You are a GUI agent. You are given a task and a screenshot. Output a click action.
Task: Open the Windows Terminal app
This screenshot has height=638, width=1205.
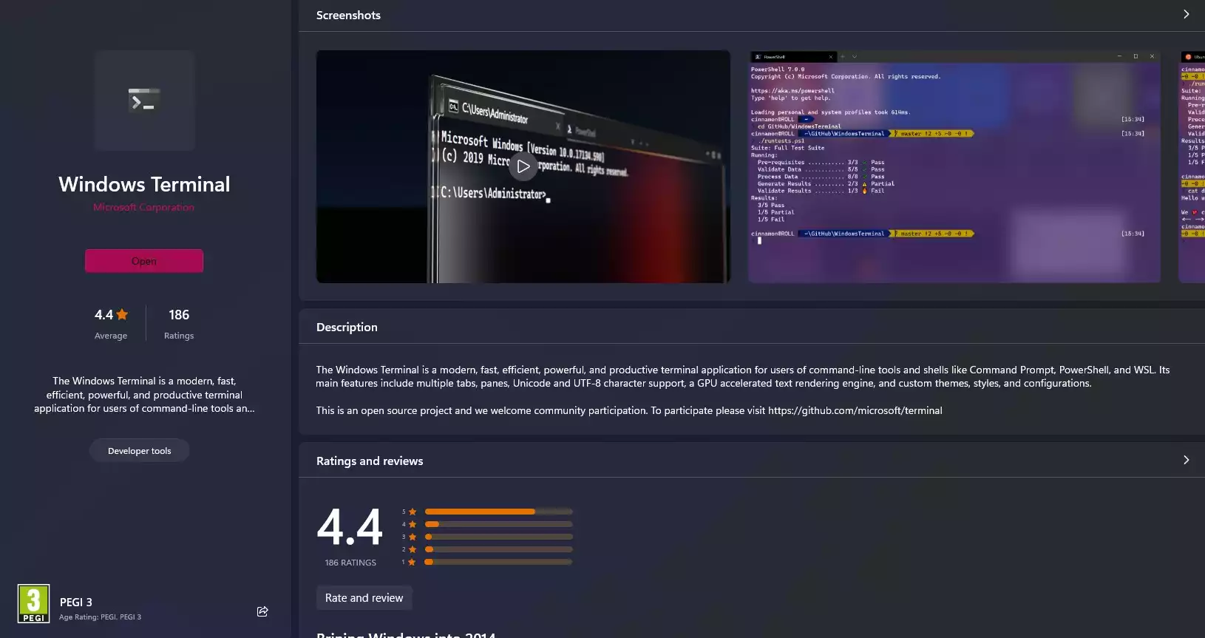(x=144, y=261)
